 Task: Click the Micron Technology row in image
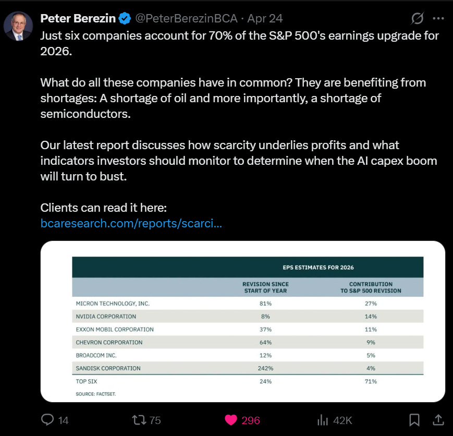pyautogui.click(x=248, y=304)
